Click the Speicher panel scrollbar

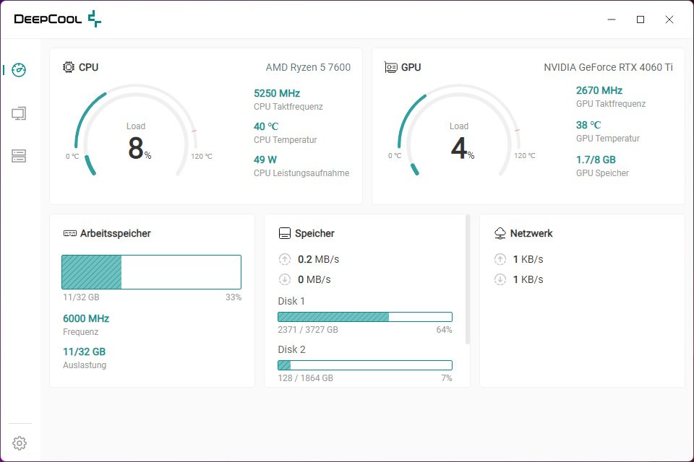click(468, 279)
